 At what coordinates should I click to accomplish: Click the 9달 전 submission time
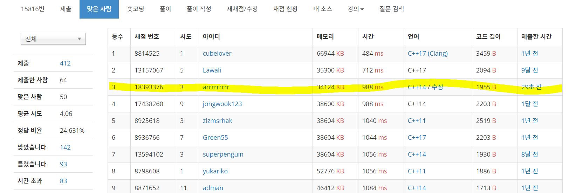pos(530,70)
